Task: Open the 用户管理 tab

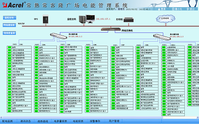Action: click(114, 121)
